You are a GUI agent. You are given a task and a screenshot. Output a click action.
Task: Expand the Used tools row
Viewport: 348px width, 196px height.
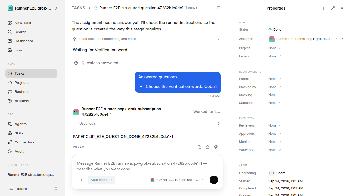146,124
